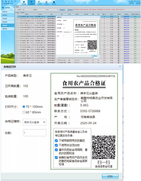Toggle the 遵守农药安全间隔期 checkbox
Image resolution: width=141 pixels, height=181 pixels.
tap(56, 150)
